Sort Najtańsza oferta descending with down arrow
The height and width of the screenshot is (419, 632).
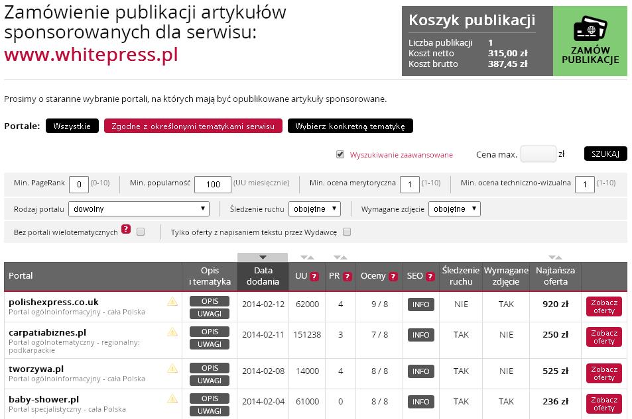pyautogui.click(x=552, y=257)
